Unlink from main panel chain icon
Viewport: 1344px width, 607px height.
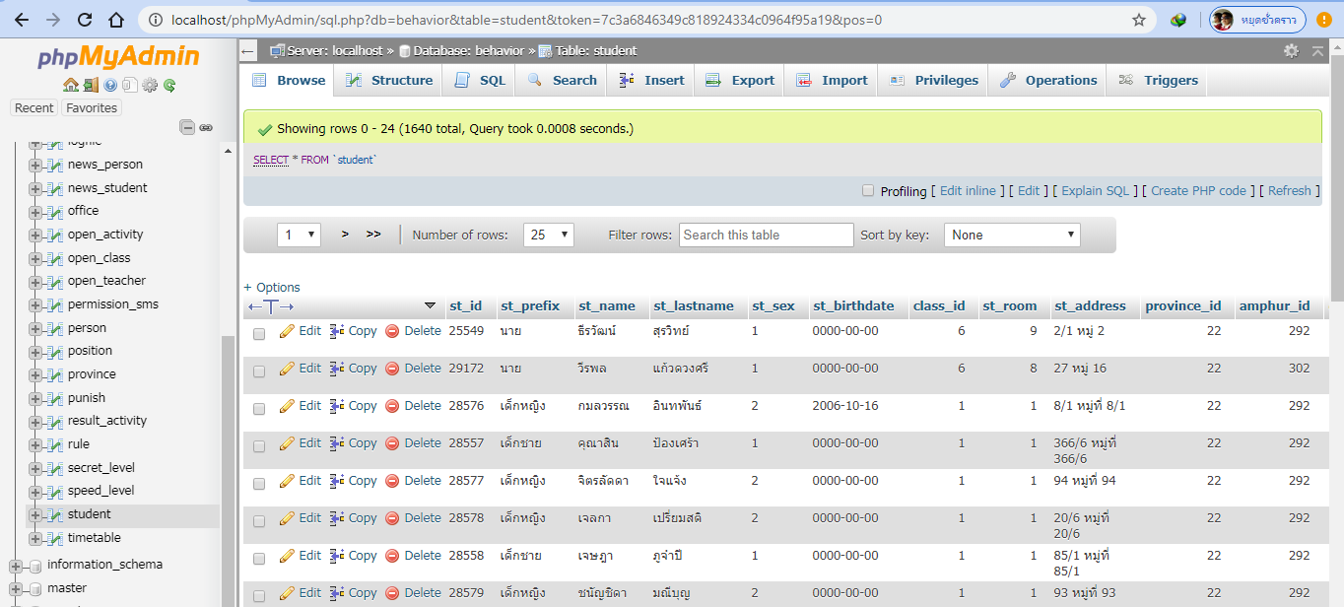click(206, 127)
